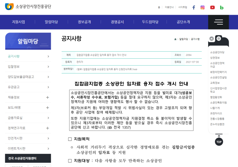
Task: Click the 지원목적 square bullet
Action: (x=70, y=139)
